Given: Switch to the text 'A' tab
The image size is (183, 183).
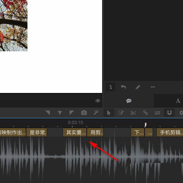Looking at the screenshot, I should pos(178,101).
